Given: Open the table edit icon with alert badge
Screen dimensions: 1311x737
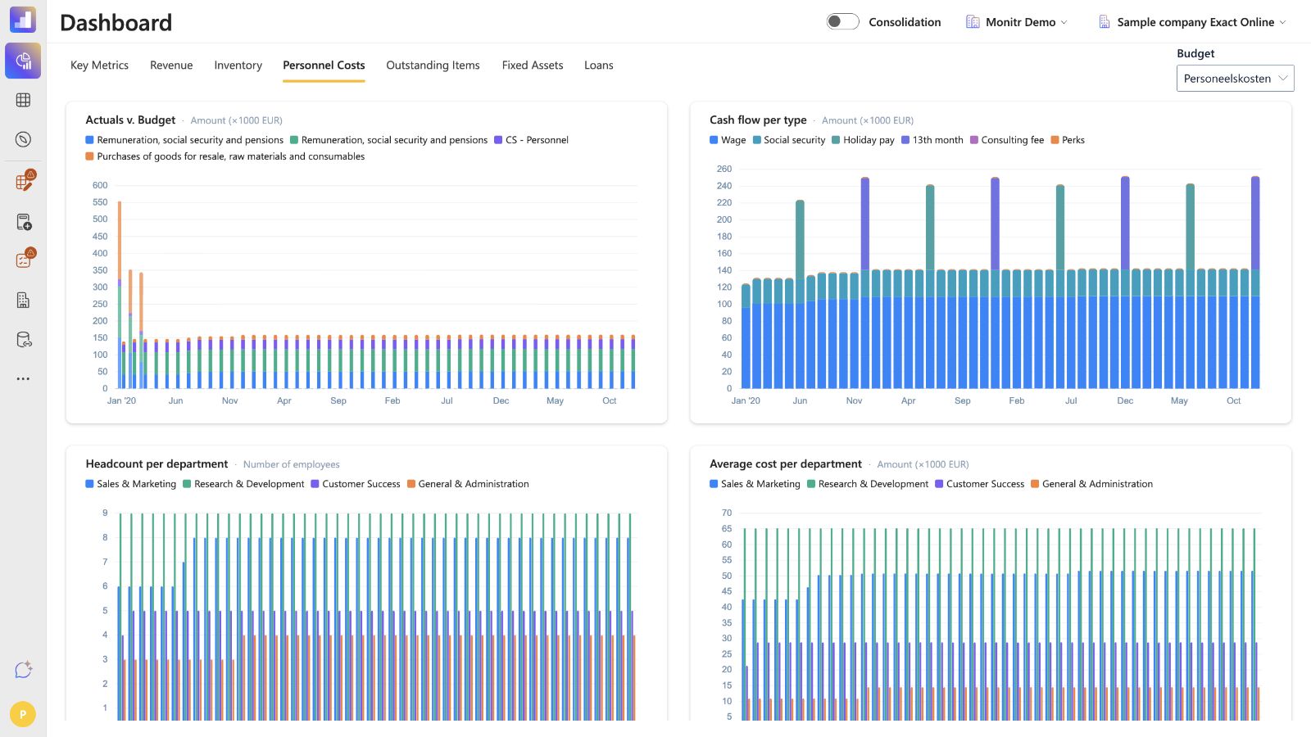Looking at the screenshot, I should point(24,182).
